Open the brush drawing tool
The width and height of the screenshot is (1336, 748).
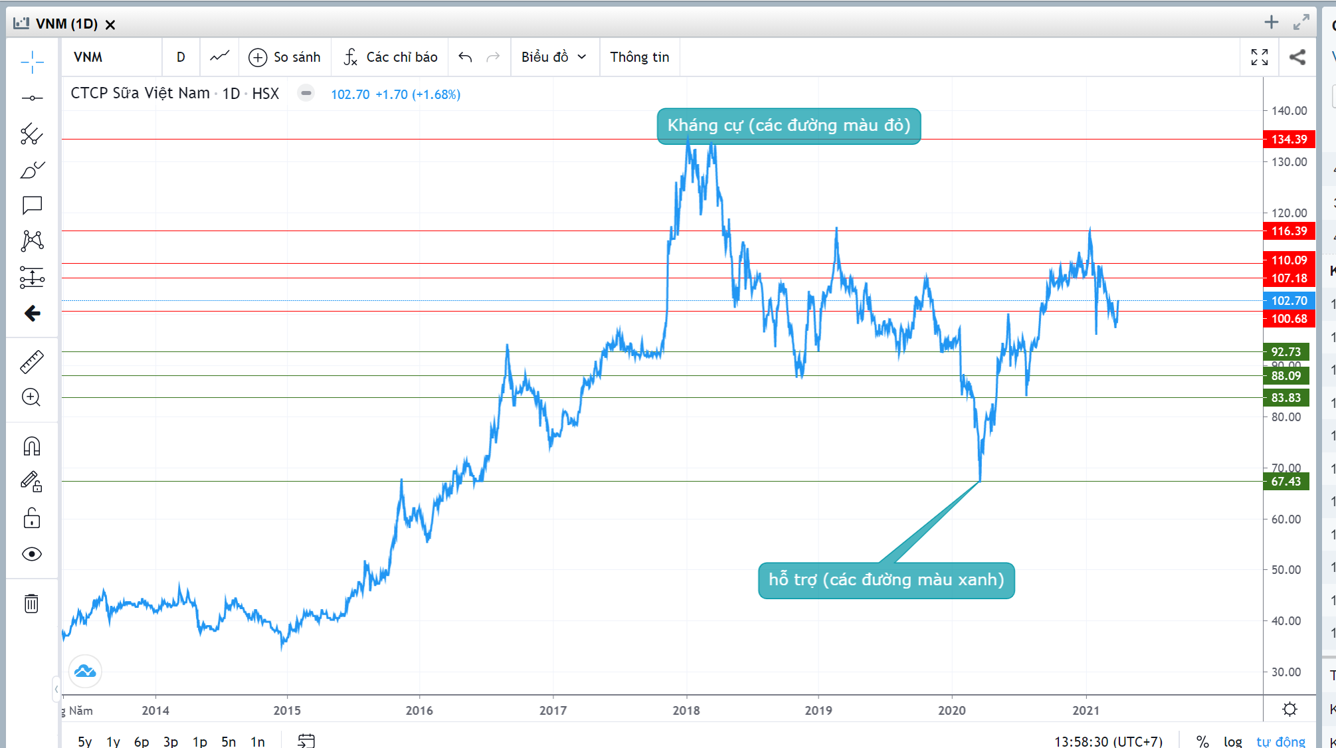pyautogui.click(x=32, y=170)
